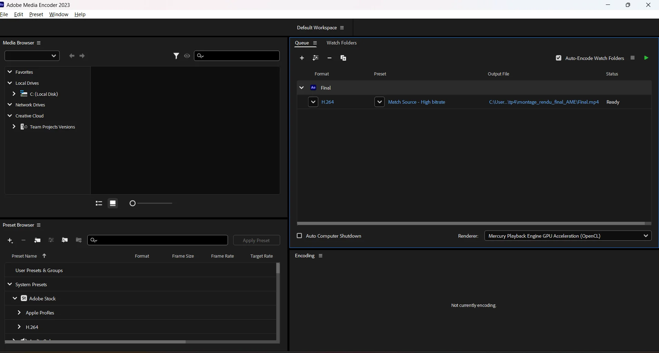Image resolution: width=659 pixels, height=353 pixels.
Task: Create new preset with plus icon
Action: point(10,240)
